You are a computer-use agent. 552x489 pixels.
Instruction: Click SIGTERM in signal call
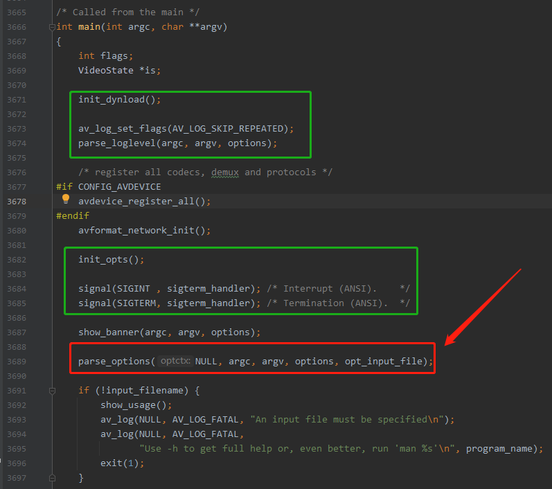point(136,303)
